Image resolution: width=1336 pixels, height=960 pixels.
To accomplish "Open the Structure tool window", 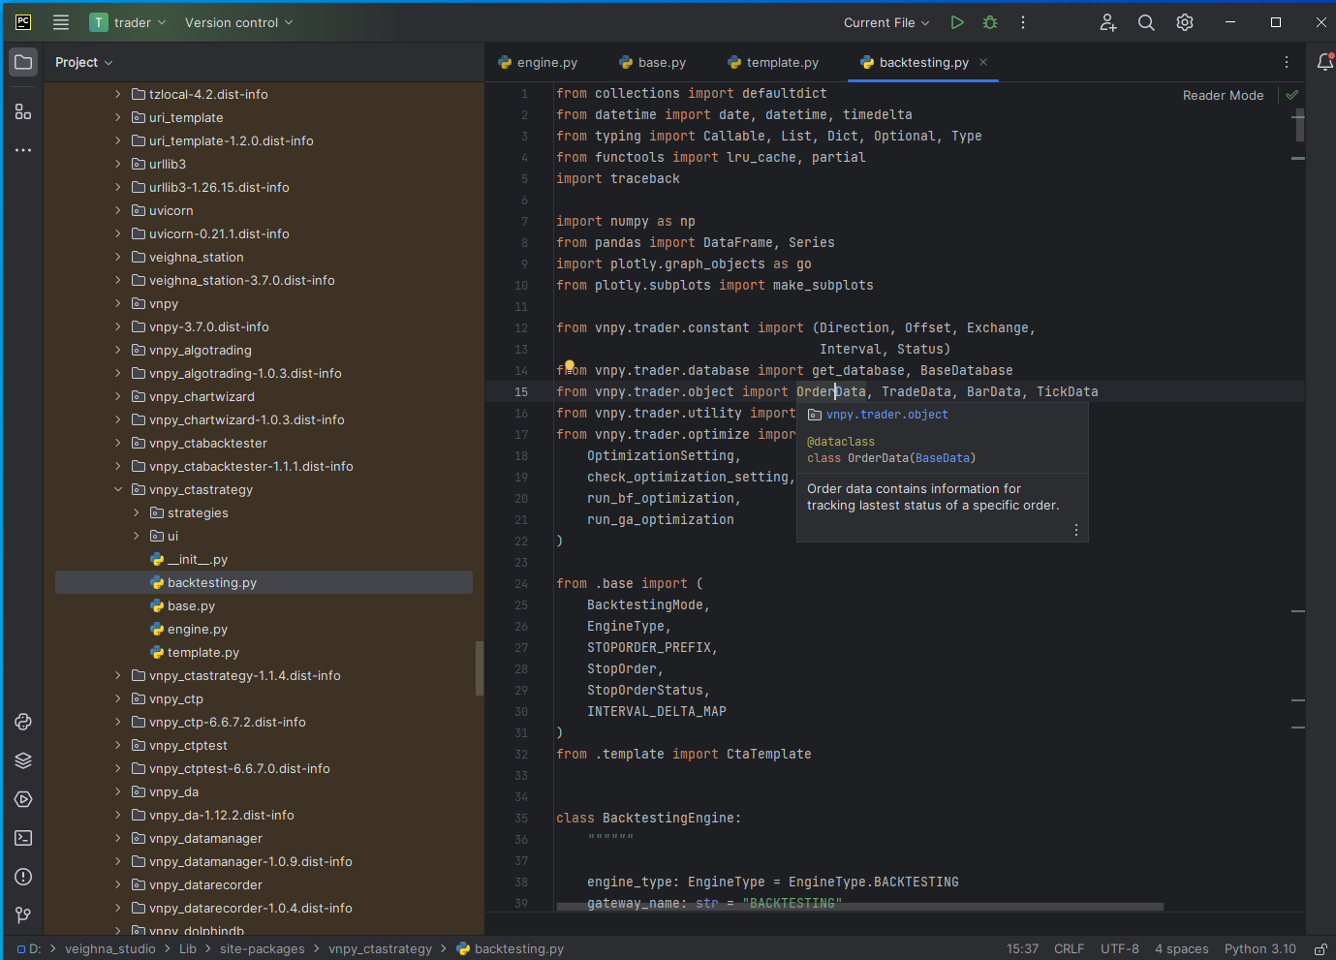I will point(23,111).
